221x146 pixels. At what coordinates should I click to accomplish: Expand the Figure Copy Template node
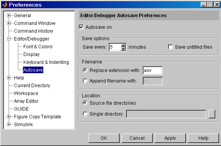[9, 117]
